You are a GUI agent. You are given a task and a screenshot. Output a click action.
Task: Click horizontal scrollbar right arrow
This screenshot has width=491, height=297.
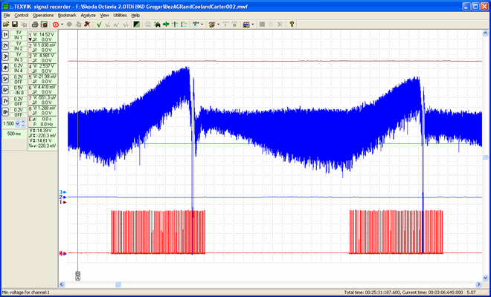479,284
